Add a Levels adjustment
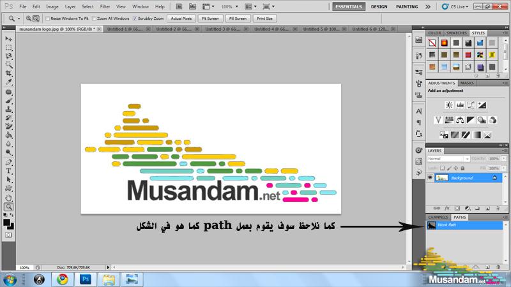This screenshot has width=511, height=287. click(460, 105)
